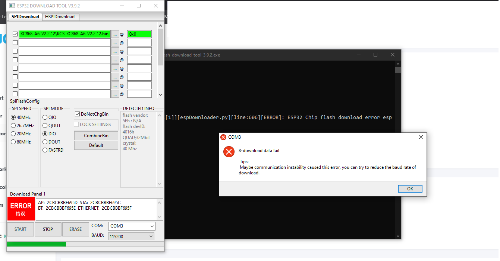Click the ESP32 Download Tool title bar icon
The image size is (500, 261).
coord(11,6)
